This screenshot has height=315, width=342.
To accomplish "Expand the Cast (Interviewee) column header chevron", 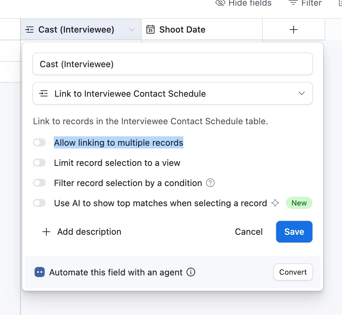I will [132, 30].
